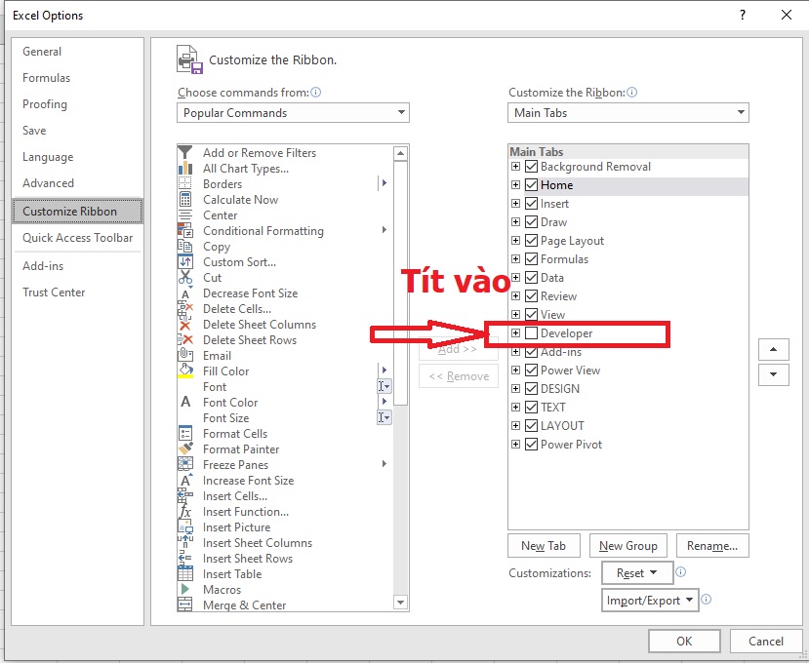Select the LAYOUT row in Main Tabs
Screen dimensions: 809x663
point(627,425)
